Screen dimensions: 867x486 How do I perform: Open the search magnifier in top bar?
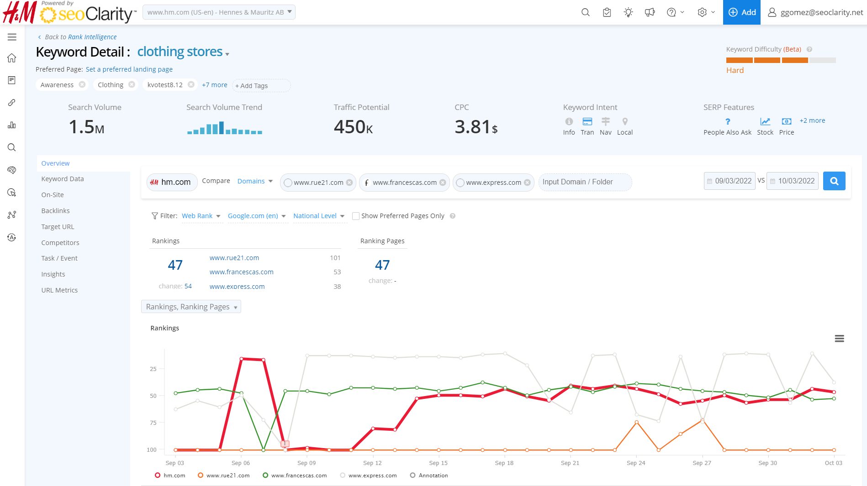click(x=585, y=12)
